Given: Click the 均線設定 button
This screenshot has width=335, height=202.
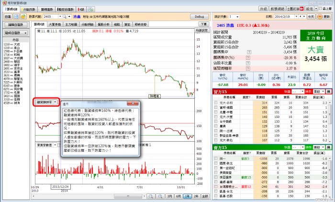Looking at the screenshot, I should 201,31.
